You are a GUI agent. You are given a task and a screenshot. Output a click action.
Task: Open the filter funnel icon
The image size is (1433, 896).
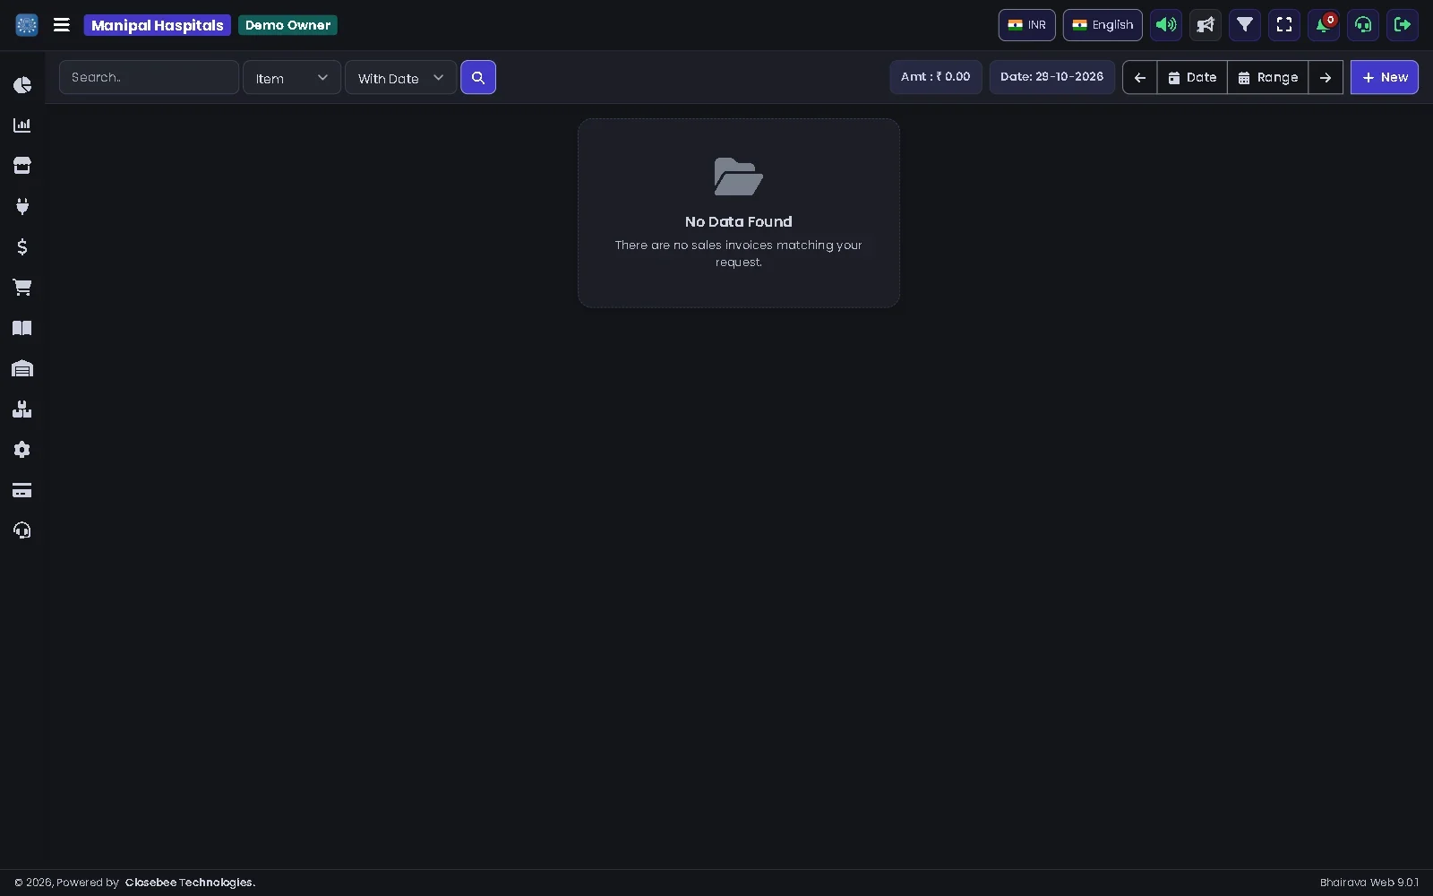pos(1245,25)
